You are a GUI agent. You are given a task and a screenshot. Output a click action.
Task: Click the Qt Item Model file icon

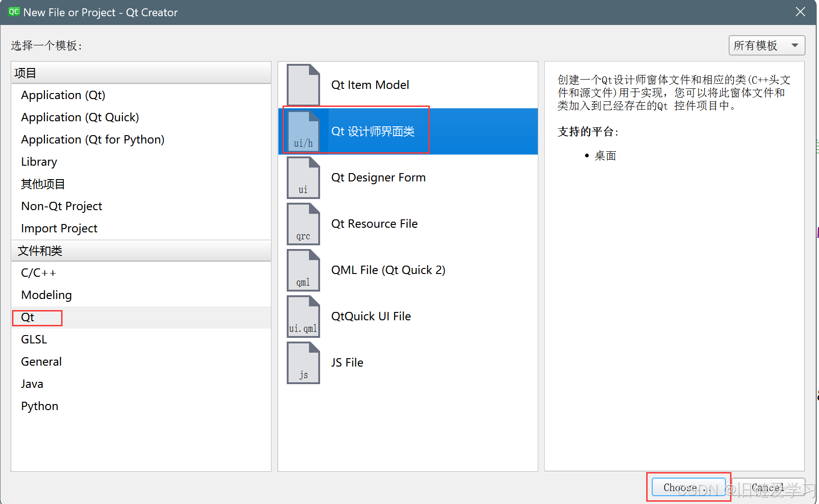[x=303, y=85]
